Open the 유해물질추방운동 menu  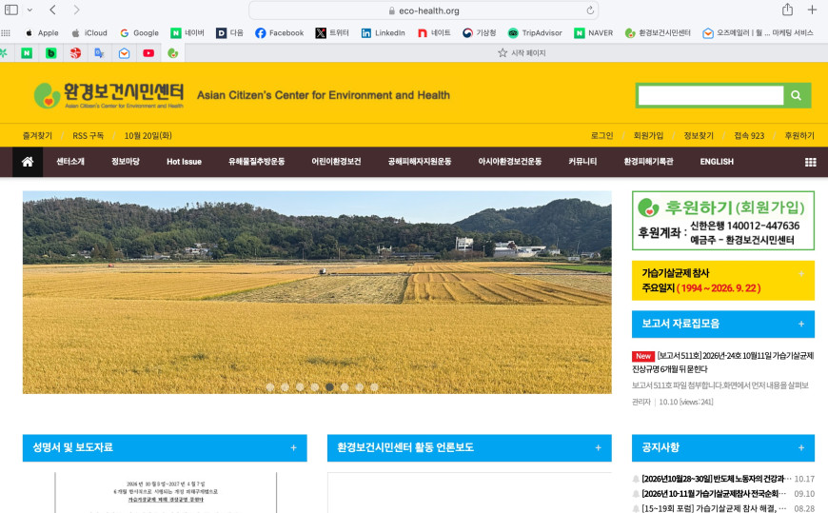(257, 162)
